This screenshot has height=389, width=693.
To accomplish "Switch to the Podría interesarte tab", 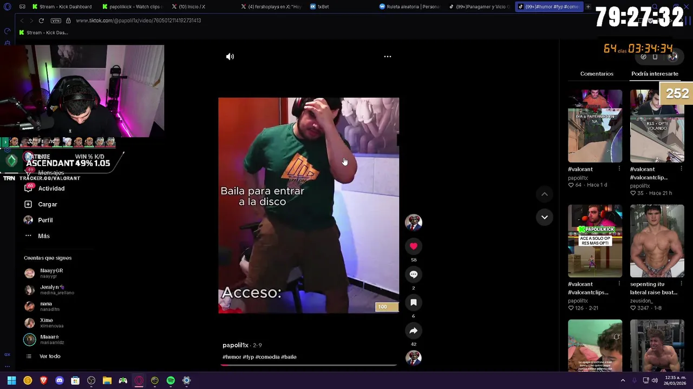I will (655, 73).
